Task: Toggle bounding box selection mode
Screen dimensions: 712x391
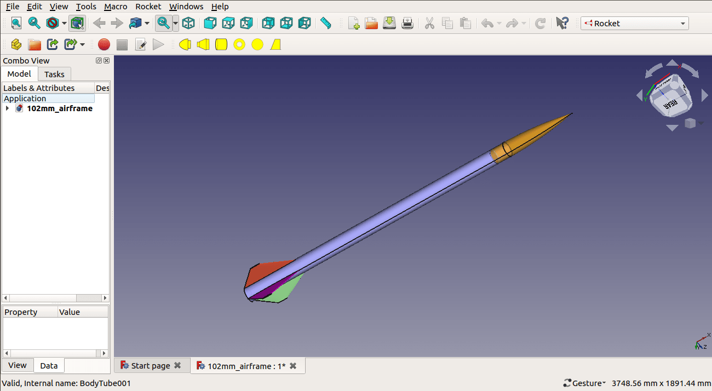Action: 77,23
